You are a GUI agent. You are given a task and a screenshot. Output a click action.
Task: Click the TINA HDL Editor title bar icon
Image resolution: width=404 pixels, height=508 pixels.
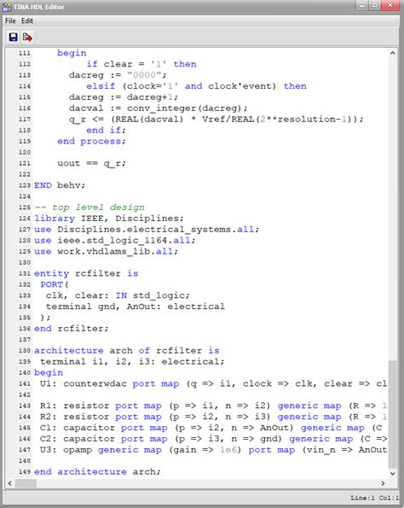coord(7,7)
